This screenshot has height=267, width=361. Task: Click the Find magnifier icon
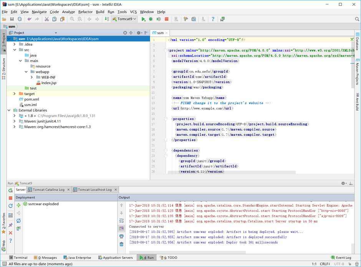pyautogui.click(x=72, y=19)
